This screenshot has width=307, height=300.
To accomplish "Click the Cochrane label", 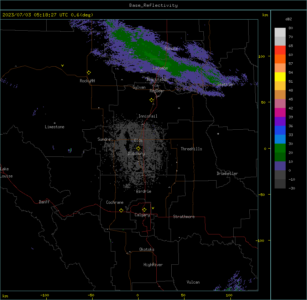I will [115, 202].
